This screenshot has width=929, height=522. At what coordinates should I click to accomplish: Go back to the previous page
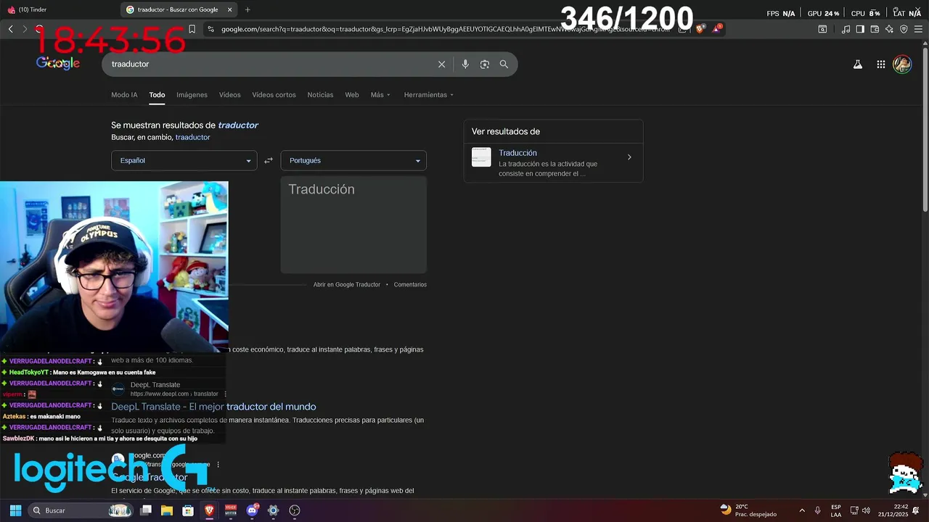coord(11,29)
